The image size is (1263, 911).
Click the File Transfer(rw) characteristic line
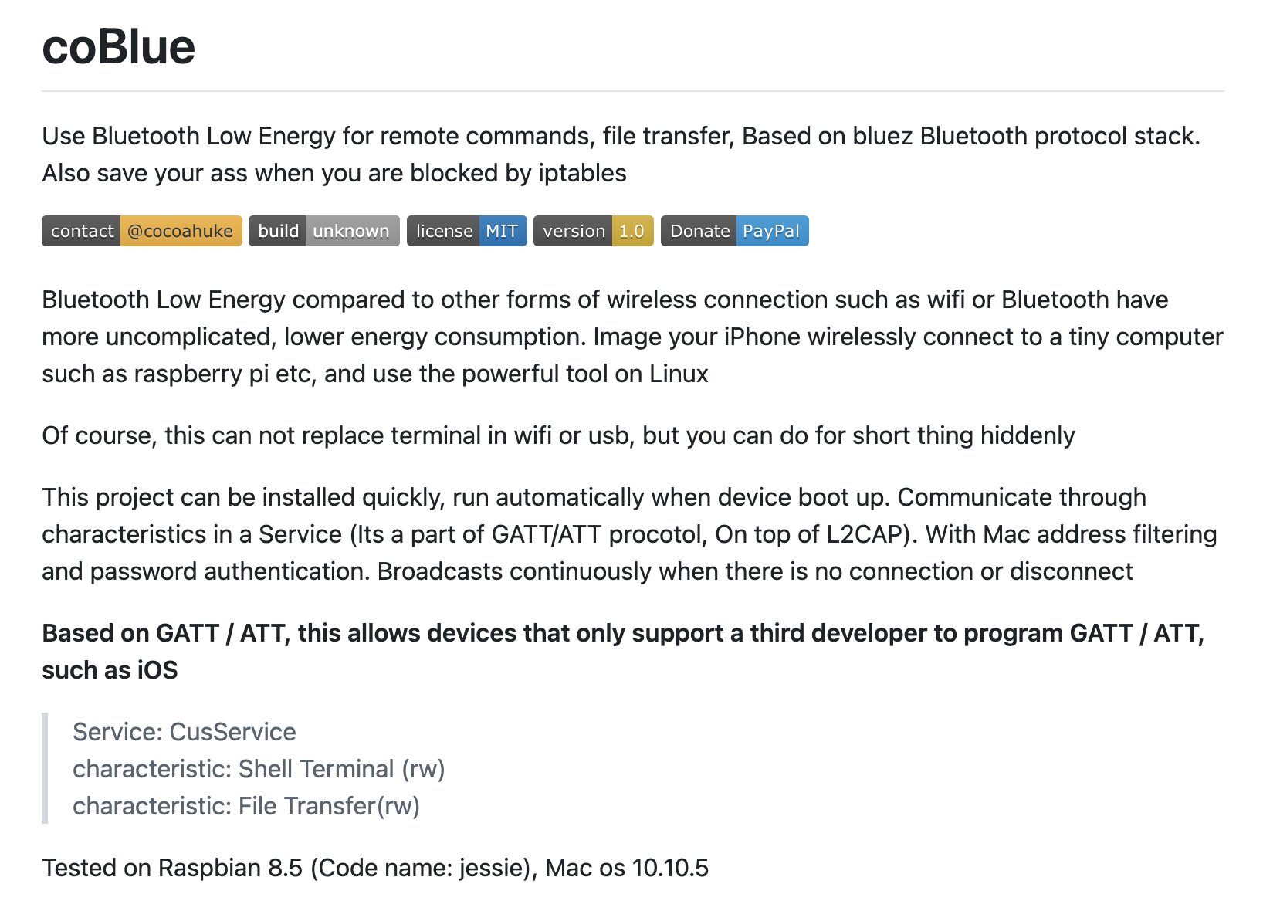click(246, 806)
